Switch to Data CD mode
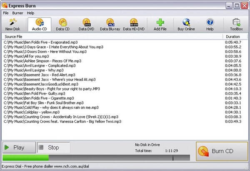 pos(63,25)
